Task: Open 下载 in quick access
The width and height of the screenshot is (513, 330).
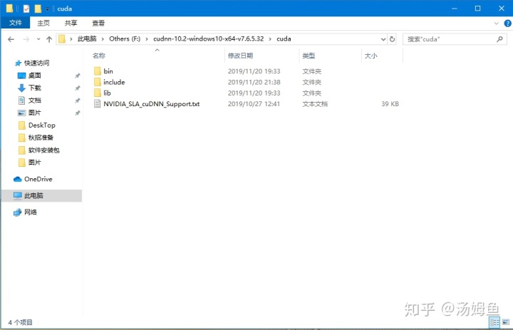Action: [34, 88]
